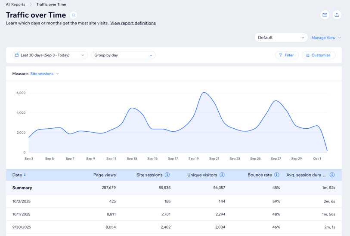Go to All Reports breadcrumb
Viewport: 350px width, 236px height.
[15, 4]
